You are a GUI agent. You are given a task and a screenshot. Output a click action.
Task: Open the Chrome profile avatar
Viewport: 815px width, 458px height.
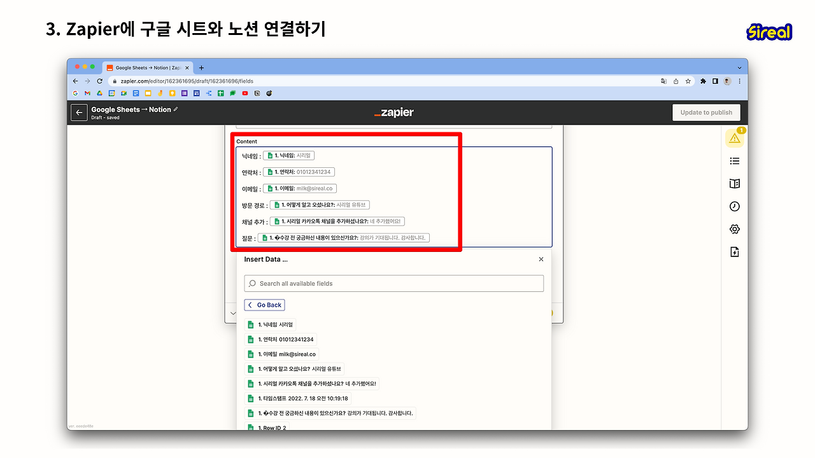point(727,81)
